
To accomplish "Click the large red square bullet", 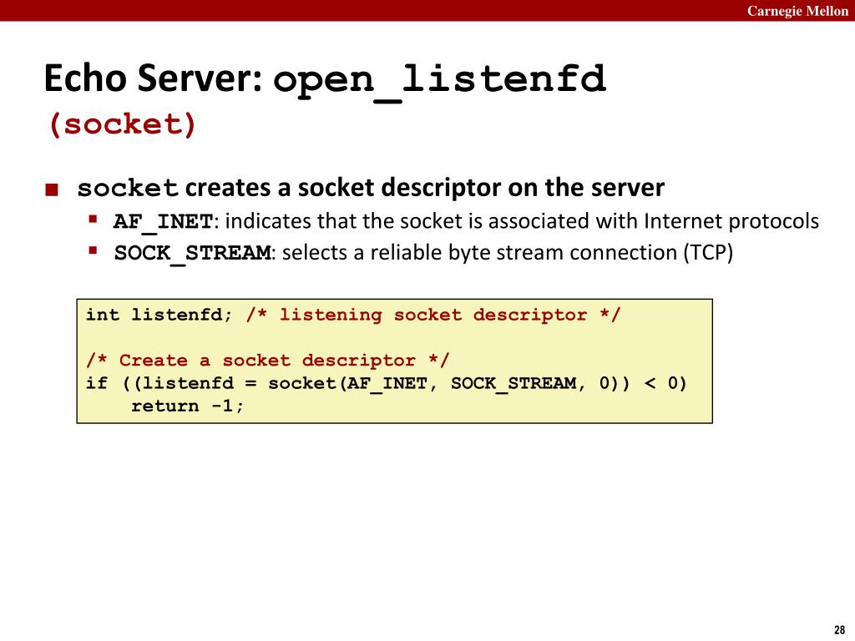I will coord(52,189).
